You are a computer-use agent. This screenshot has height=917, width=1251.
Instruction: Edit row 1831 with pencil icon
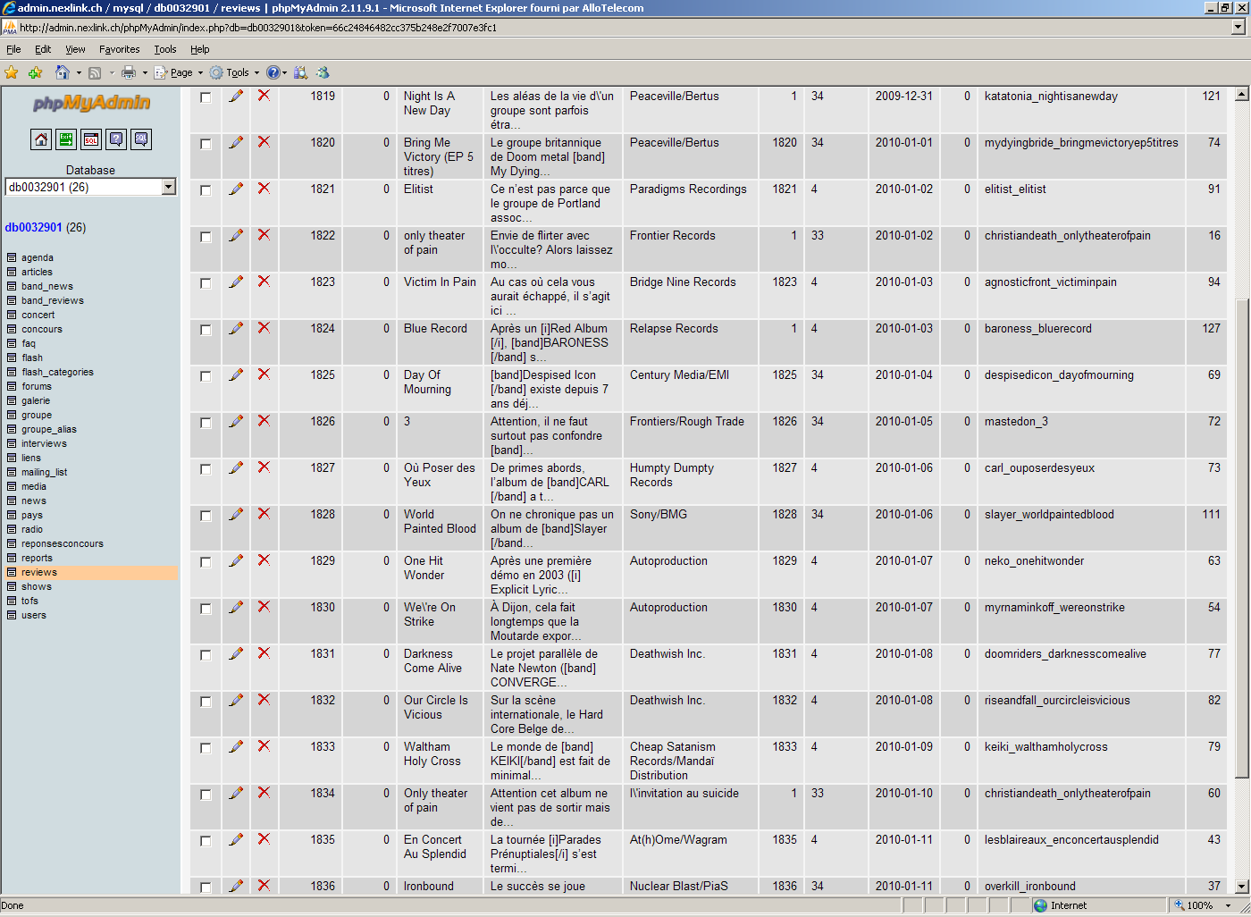tap(236, 653)
